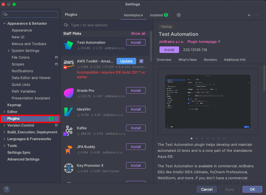The image size is (266, 195).
Task: Click the Installed tab count badge
Action: pos(166,15)
